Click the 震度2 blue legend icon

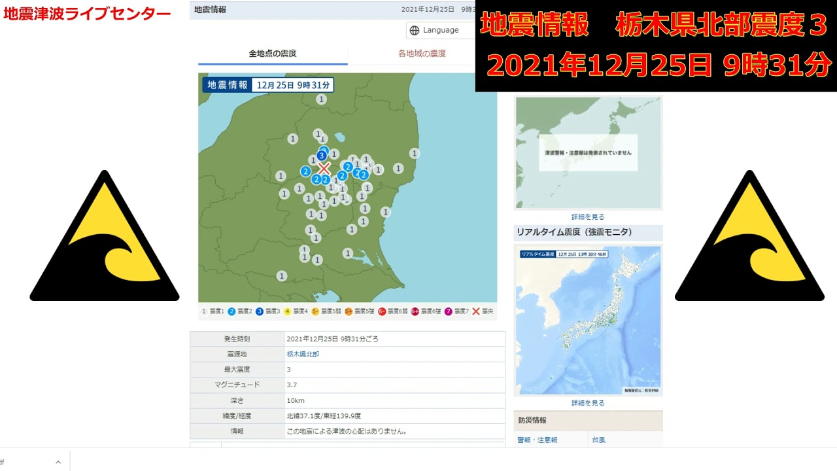pyautogui.click(x=231, y=311)
